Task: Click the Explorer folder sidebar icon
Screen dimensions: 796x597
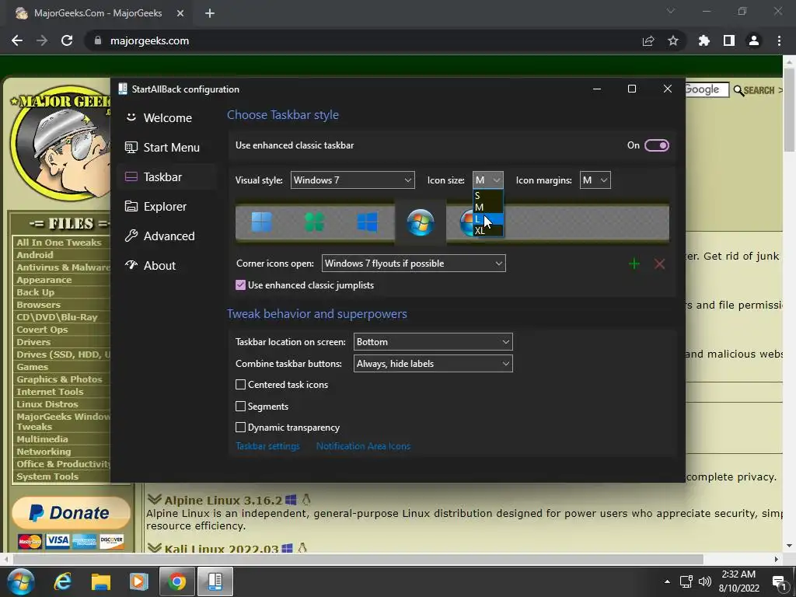Action: 131,206
